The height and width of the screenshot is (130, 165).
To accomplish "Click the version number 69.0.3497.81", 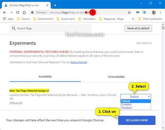I will pyautogui.click(x=144, y=43).
